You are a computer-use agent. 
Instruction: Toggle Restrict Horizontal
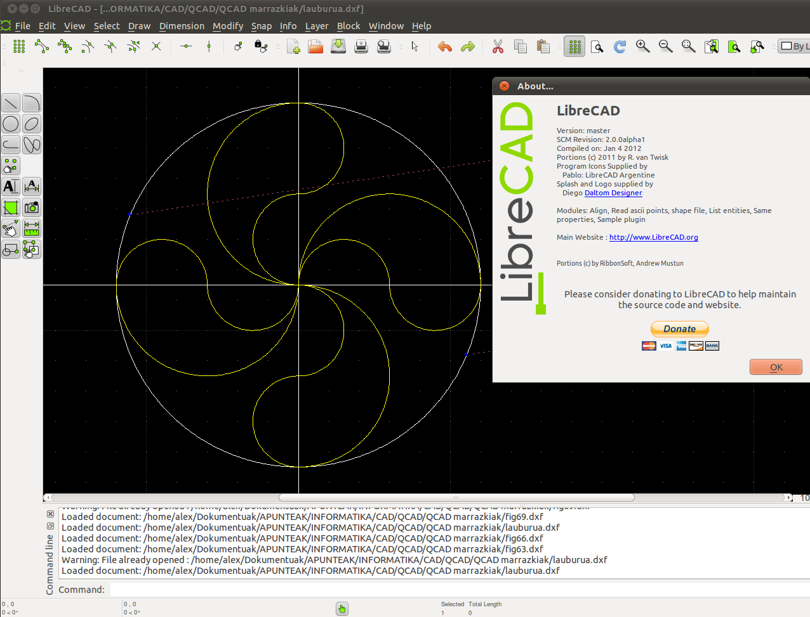[186, 46]
